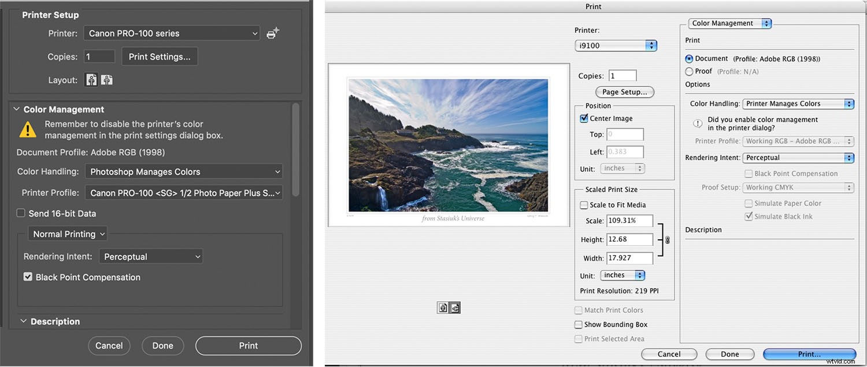
Task: Select the portrait orientation icon below the preview
Action: coord(443,307)
